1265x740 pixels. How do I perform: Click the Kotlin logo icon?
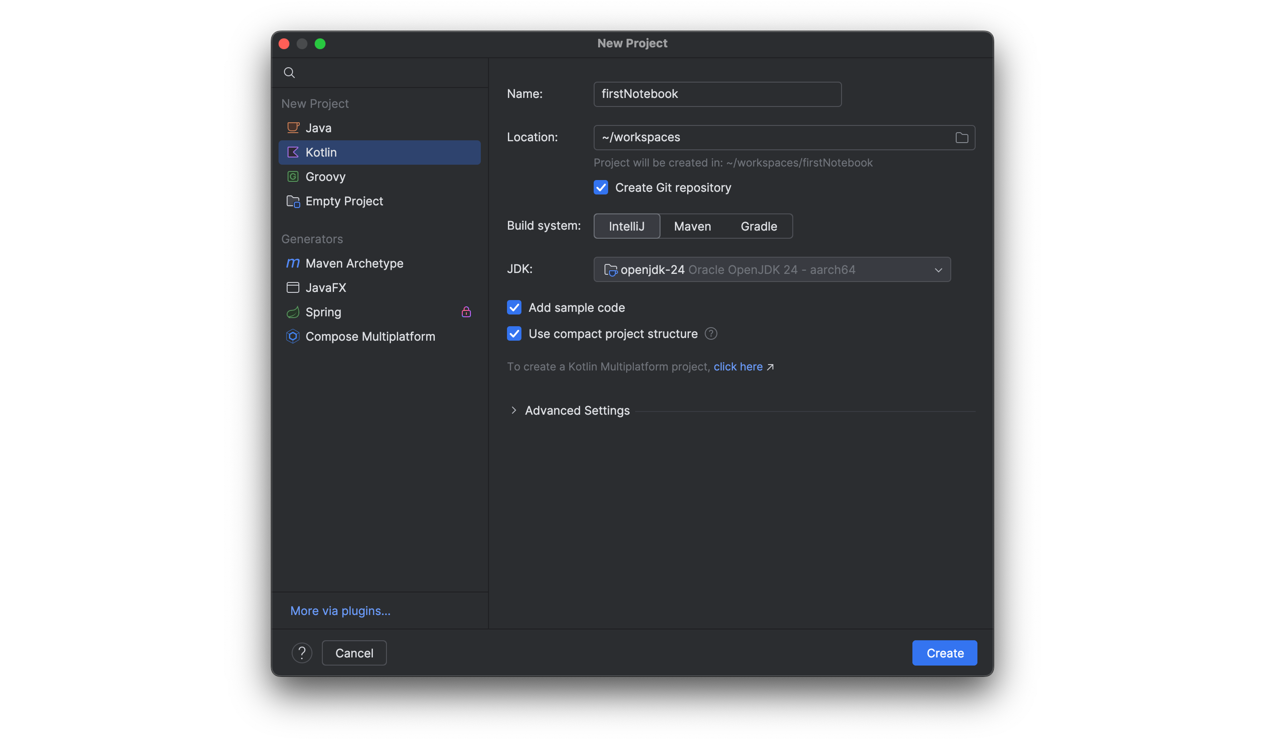pyautogui.click(x=293, y=152)
